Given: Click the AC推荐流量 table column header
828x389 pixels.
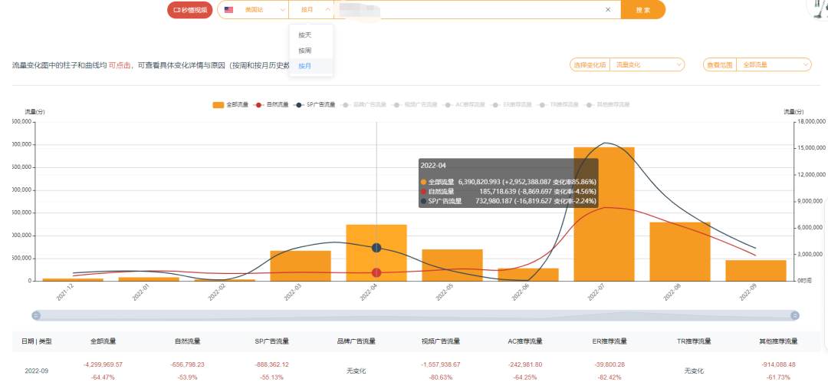Looking at the screenshot, I should point(525,341).
